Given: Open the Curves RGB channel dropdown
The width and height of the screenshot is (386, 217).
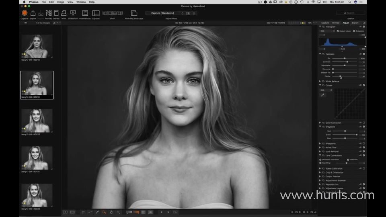Looking at the screenshot, I should tap(326, 90).
